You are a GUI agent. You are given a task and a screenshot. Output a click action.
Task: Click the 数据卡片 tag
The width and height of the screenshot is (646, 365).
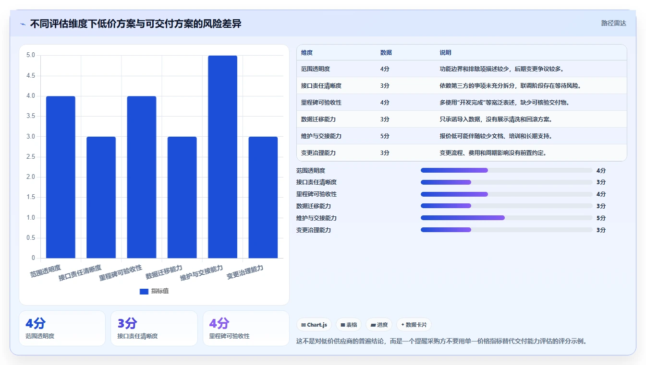pyautogui.click(x=414, y=325)
